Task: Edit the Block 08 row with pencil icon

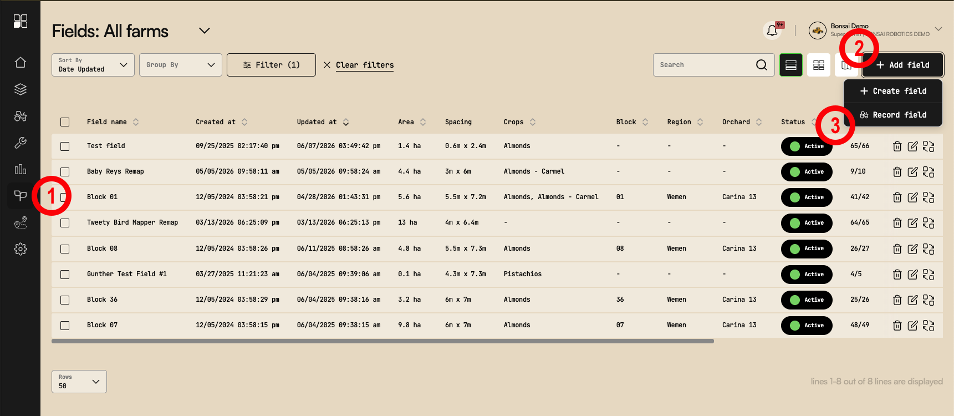Action: [x=912, y=249]
